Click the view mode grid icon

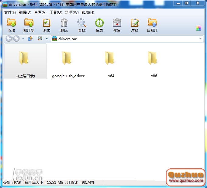coord(40,39)
